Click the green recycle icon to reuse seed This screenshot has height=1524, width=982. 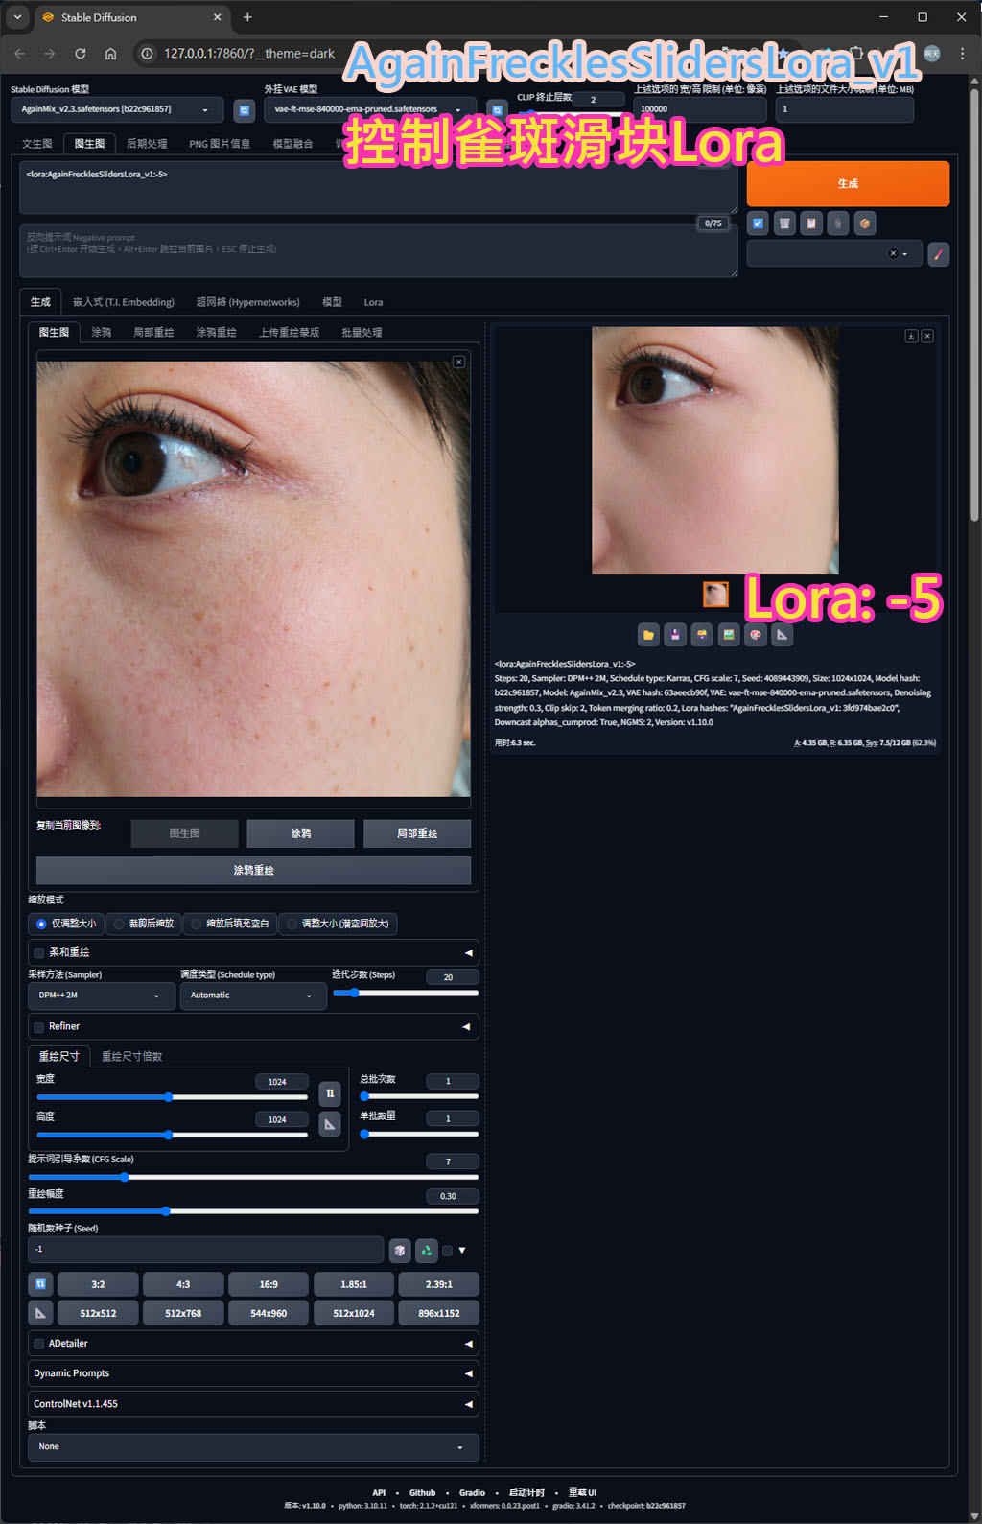(x=427, y=1251)
